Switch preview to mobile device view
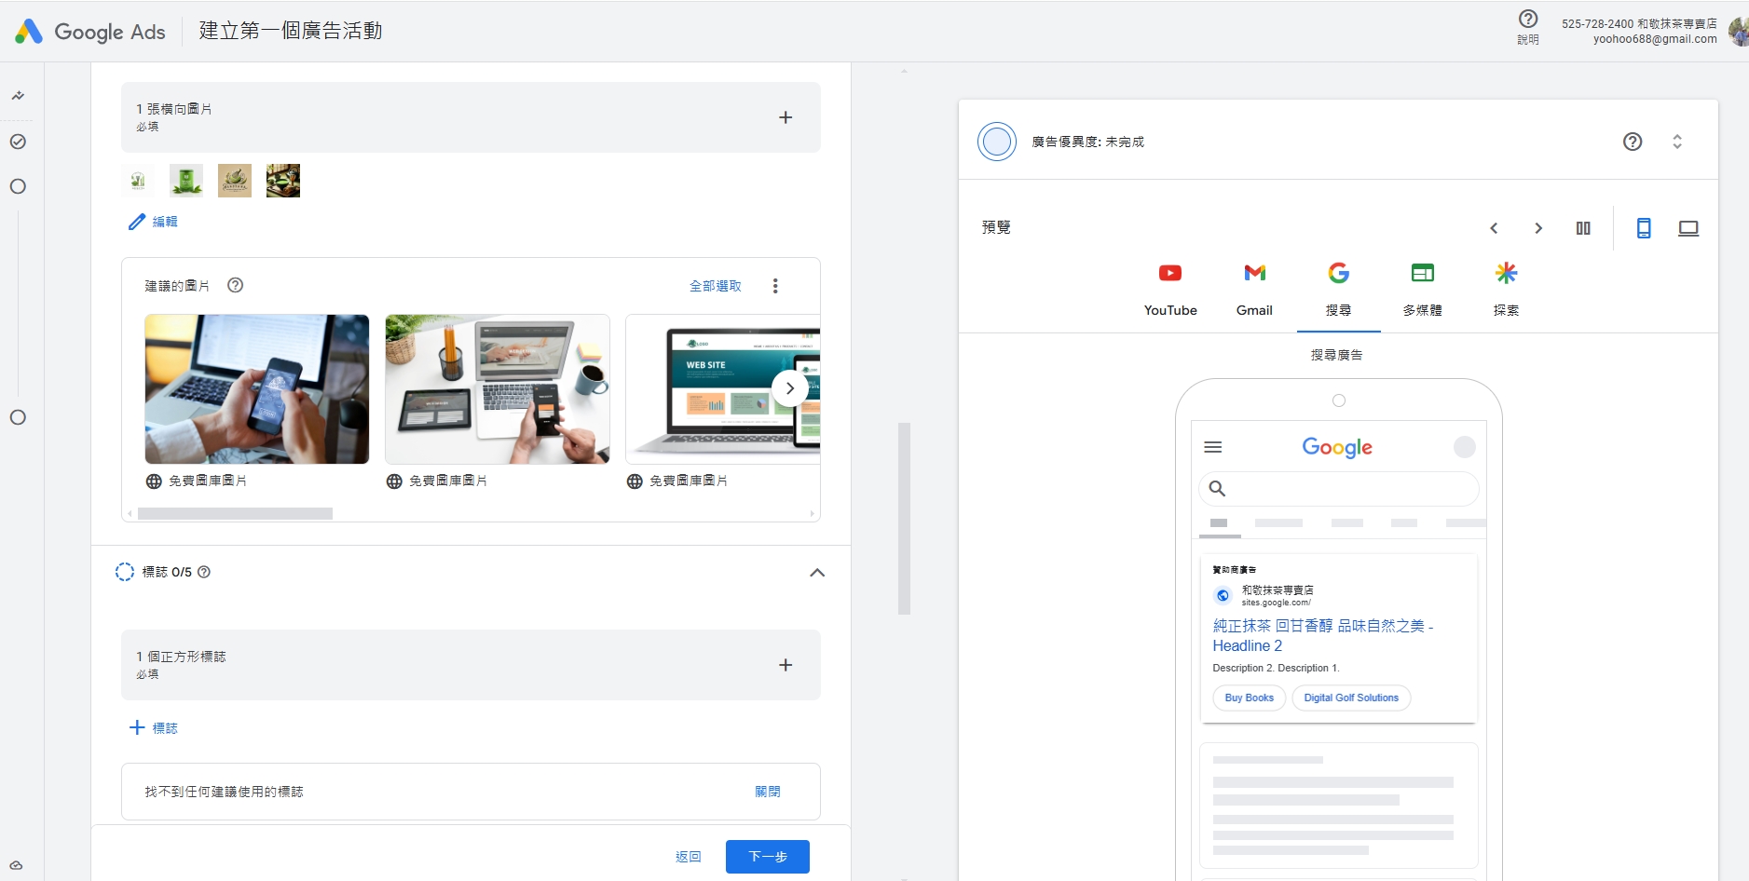 pos(1644,228)
